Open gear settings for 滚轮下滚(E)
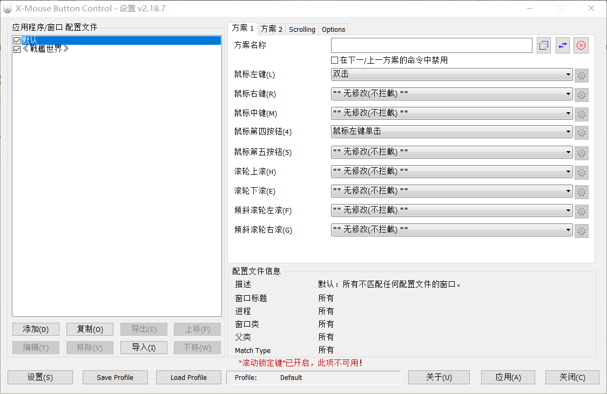This screenshot has width=607, height=394. click(x=582, y=192)
